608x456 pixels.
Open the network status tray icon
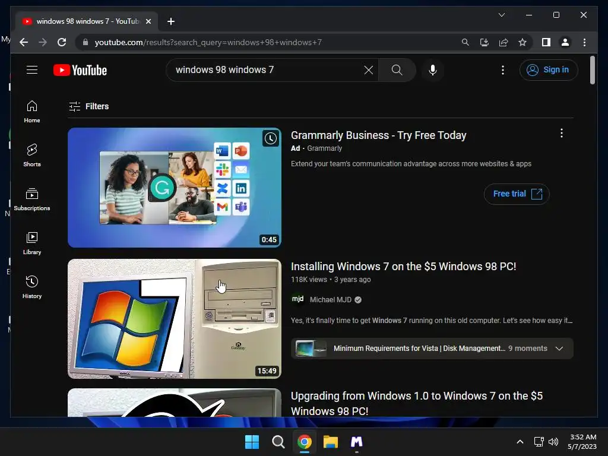click(x=539, y=442)
